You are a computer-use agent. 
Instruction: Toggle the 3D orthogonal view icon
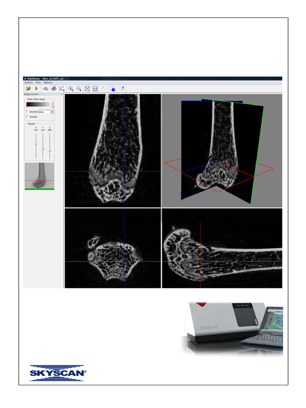tap(54, 89)
